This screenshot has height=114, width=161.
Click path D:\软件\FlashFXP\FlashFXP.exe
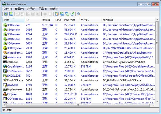[122, 80]
